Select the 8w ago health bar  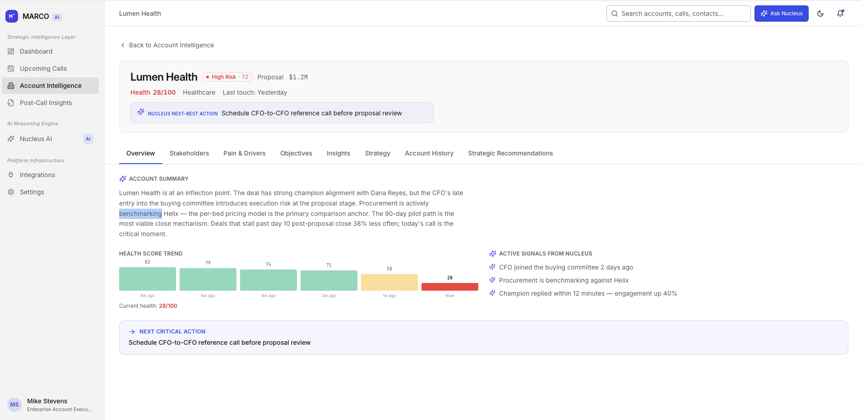148,279
